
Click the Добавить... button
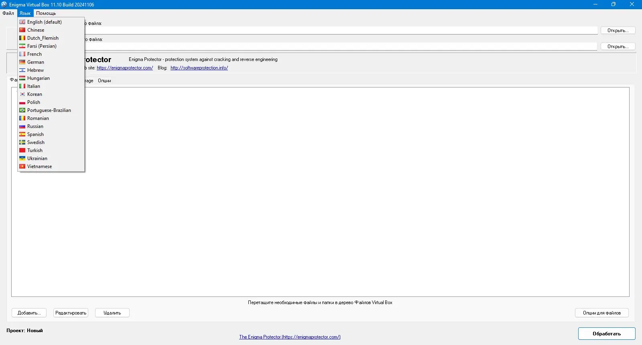pos(29,313)
